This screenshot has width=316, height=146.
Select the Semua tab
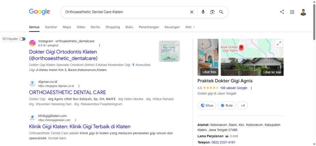tap(34, 27)
